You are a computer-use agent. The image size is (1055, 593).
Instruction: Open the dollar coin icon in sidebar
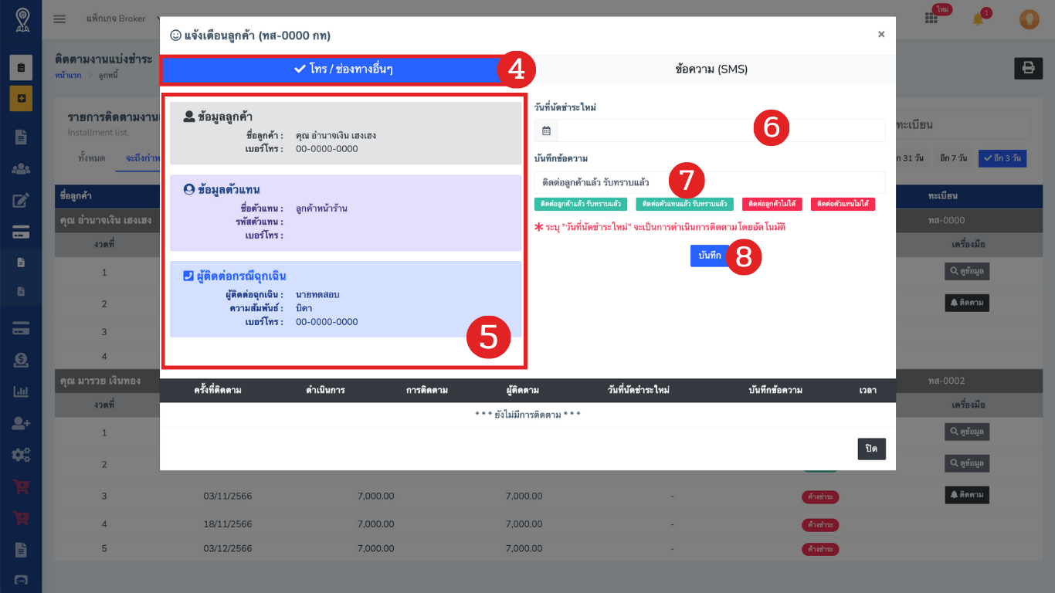(x=21, y=360)
